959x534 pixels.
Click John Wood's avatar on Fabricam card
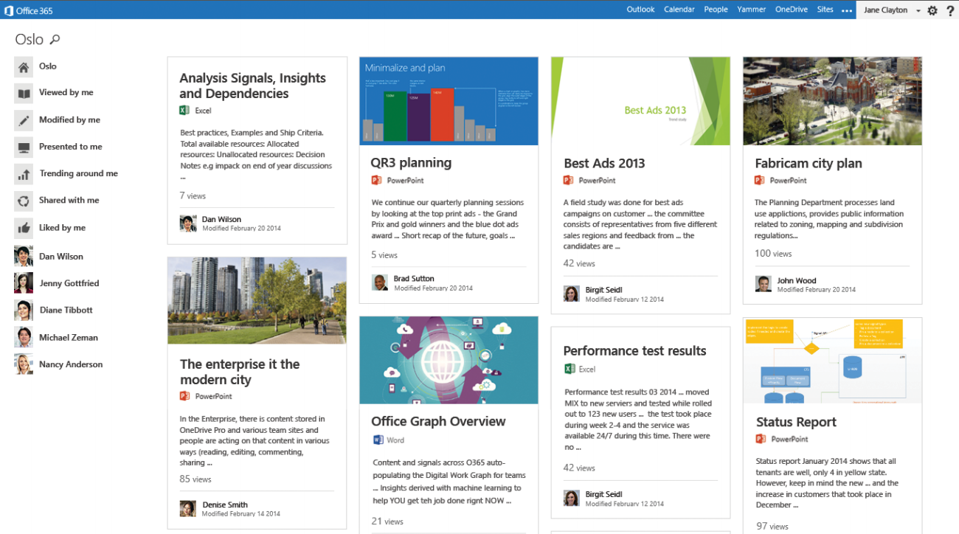pyautogui.click(x=764, y=284)
